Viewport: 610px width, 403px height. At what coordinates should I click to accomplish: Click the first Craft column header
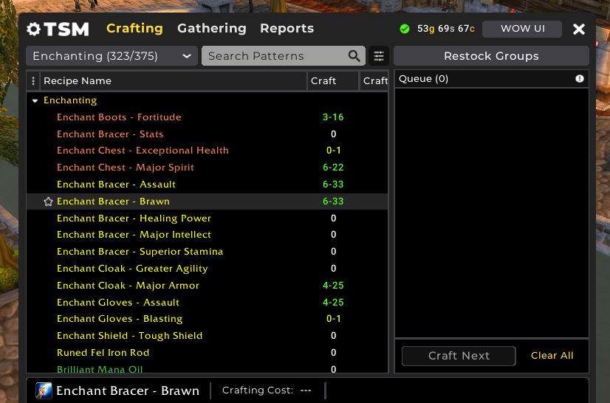click(x=333, y=81)
